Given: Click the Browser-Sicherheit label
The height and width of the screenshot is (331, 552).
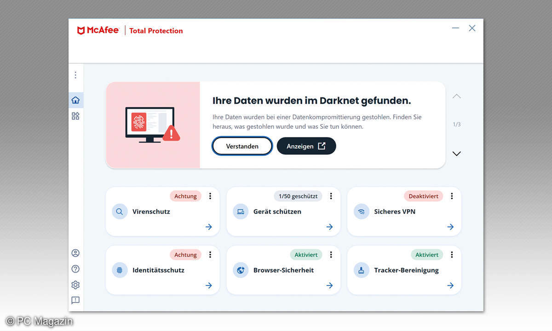Looking at the screenshot, I should point(283,270).
